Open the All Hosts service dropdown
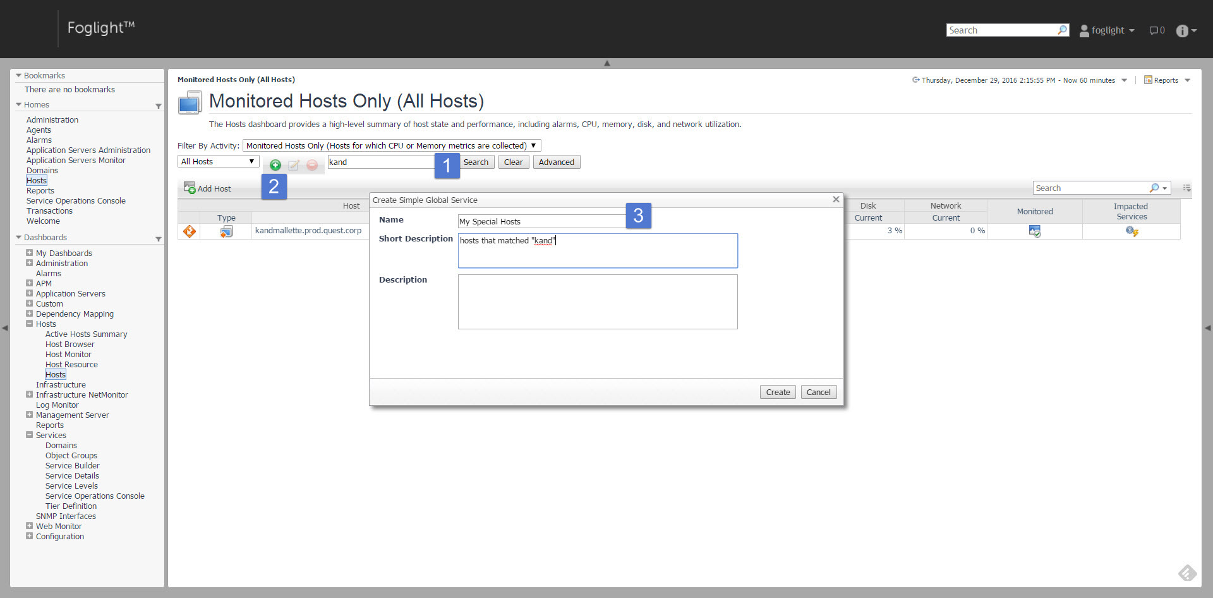Image resolution: width=1213 pixels, height=598 pixels. click(x=219, y=162)
